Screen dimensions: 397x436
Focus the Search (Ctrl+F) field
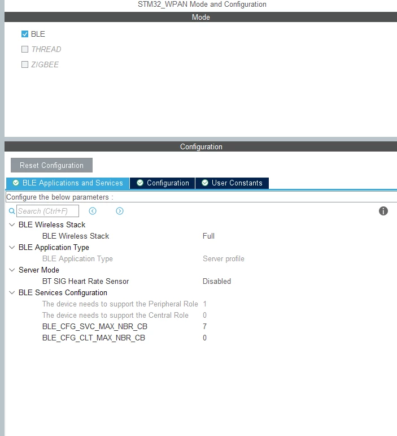pos(48,211)
